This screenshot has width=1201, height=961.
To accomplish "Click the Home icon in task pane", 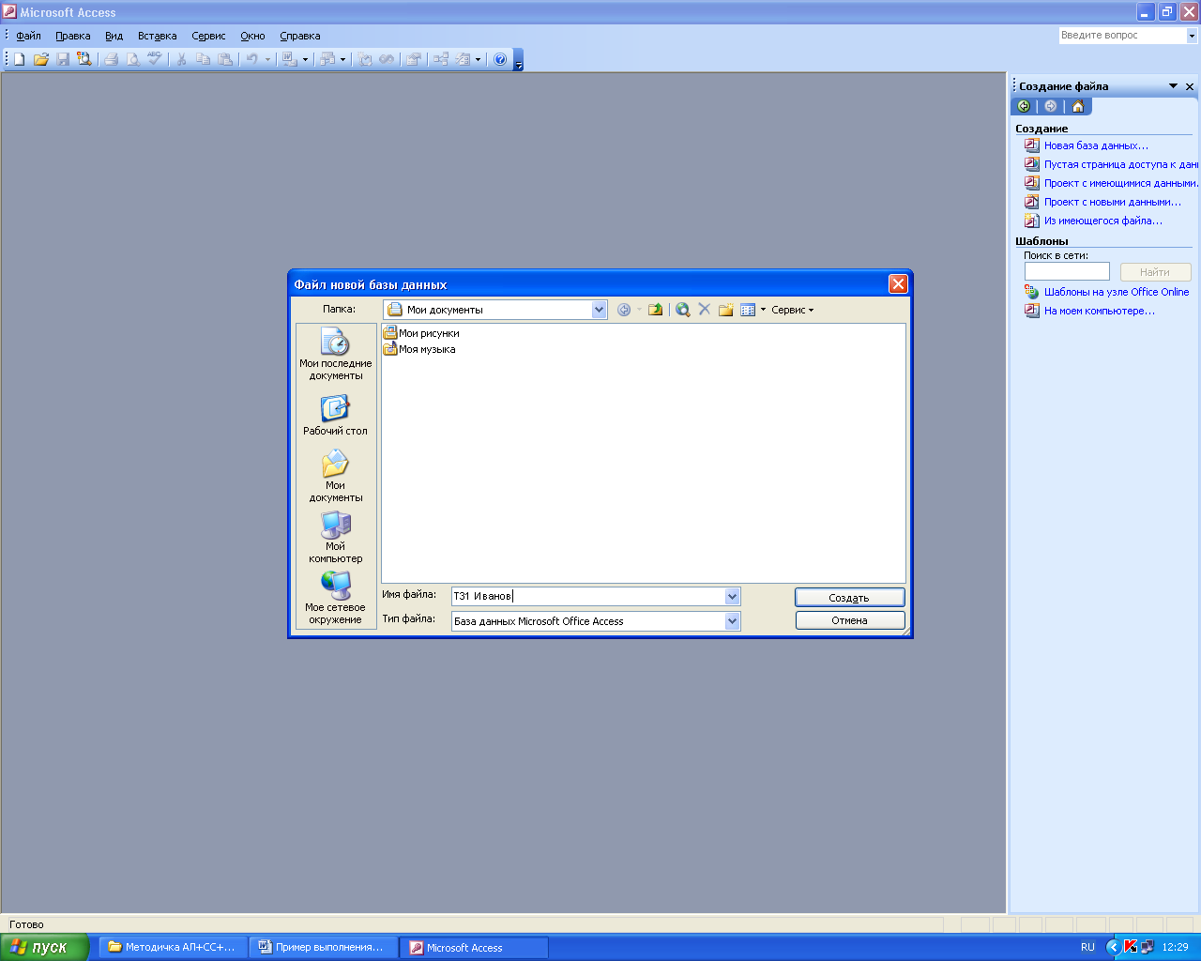I will [x=1077, y=106].
